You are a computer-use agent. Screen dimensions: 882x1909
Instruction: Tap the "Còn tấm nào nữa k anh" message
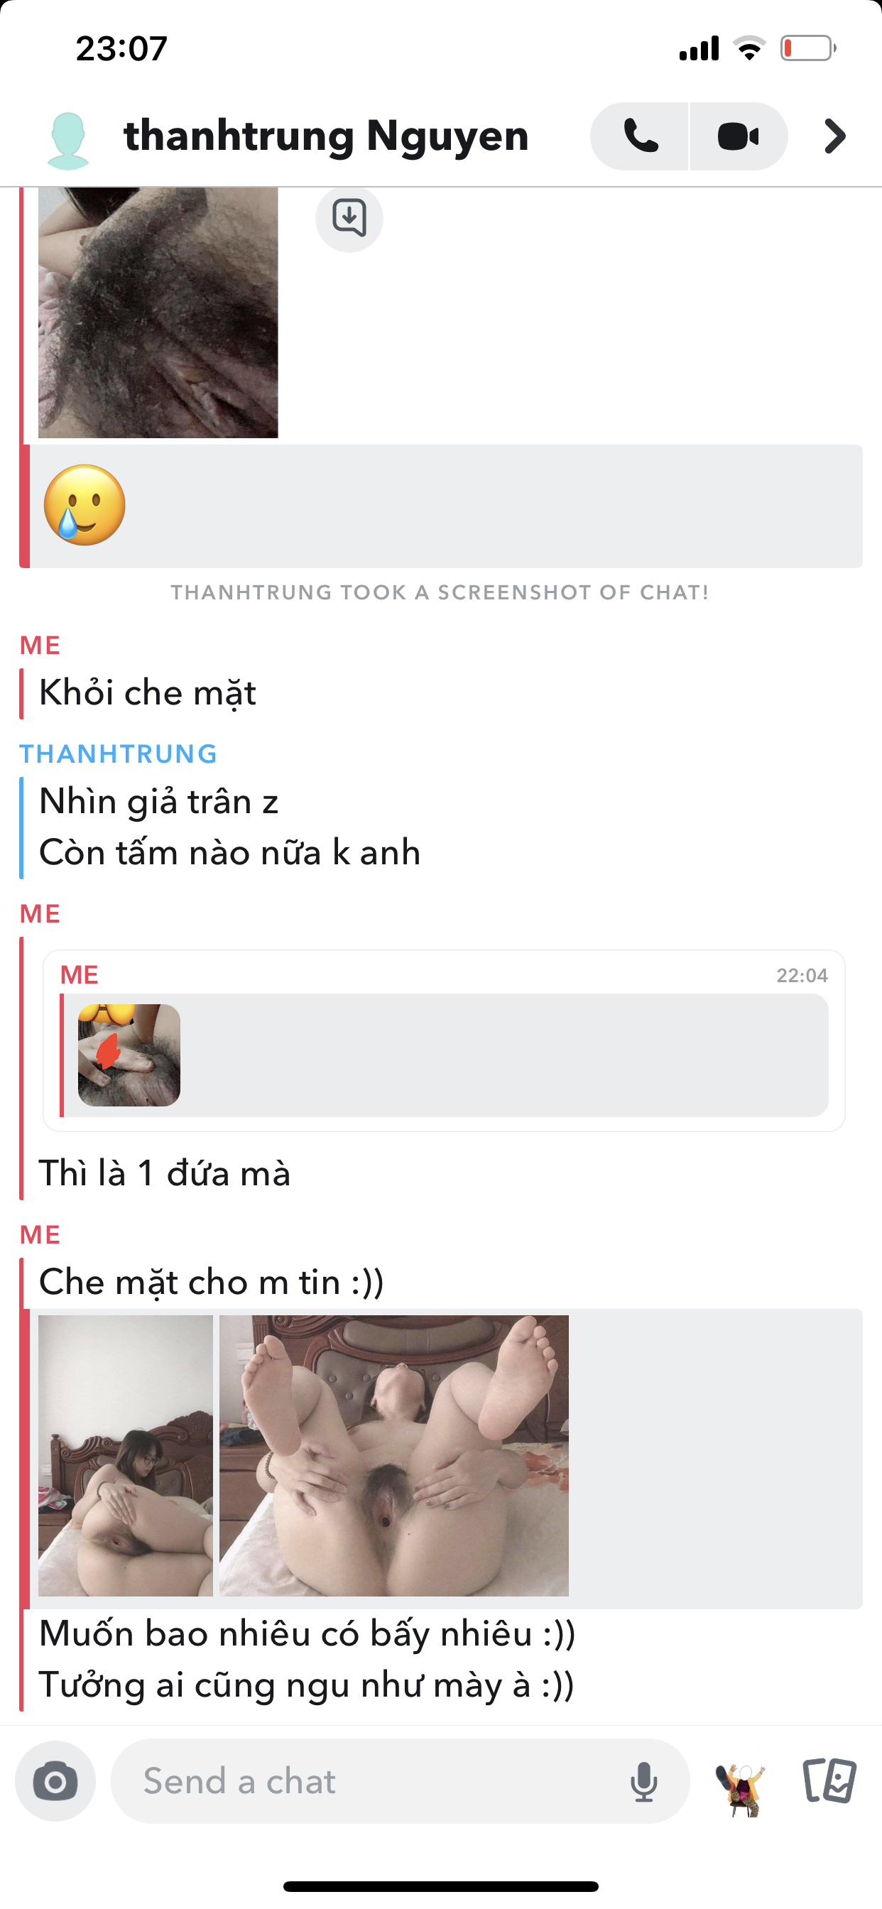230,853
